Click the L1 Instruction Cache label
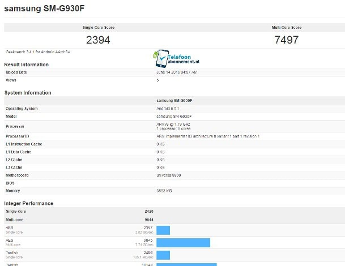The image size is (345, 266). (x=24, y=144)
